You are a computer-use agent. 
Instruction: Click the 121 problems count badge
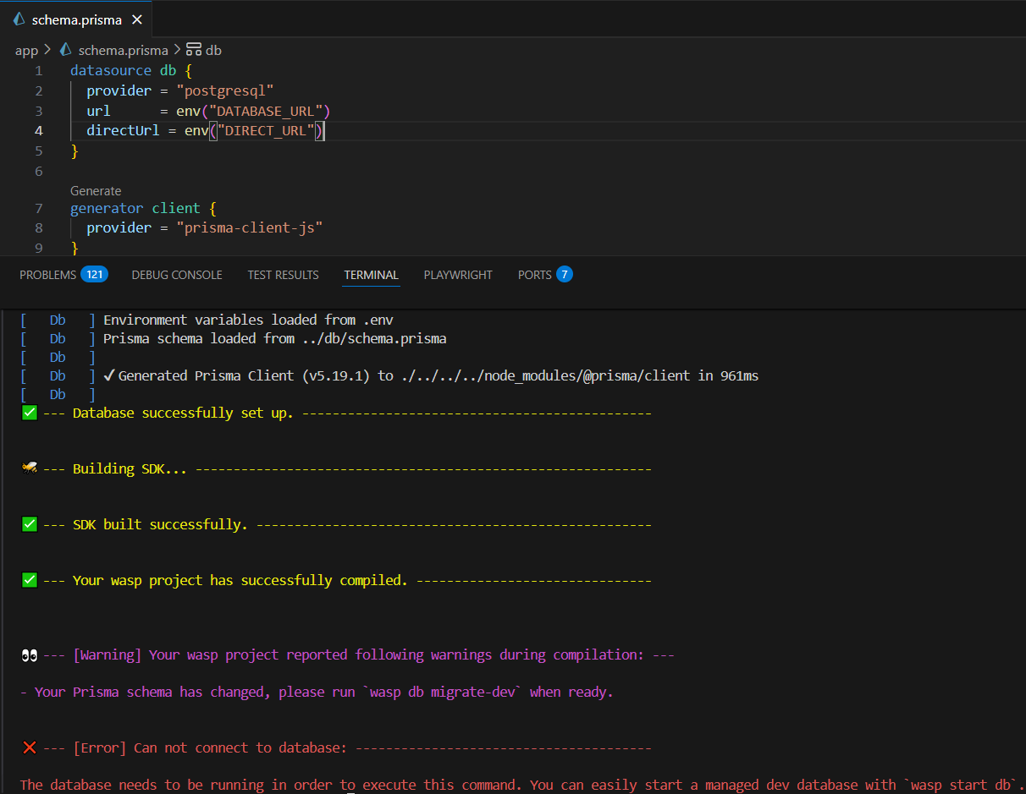[x=93, y=274]
